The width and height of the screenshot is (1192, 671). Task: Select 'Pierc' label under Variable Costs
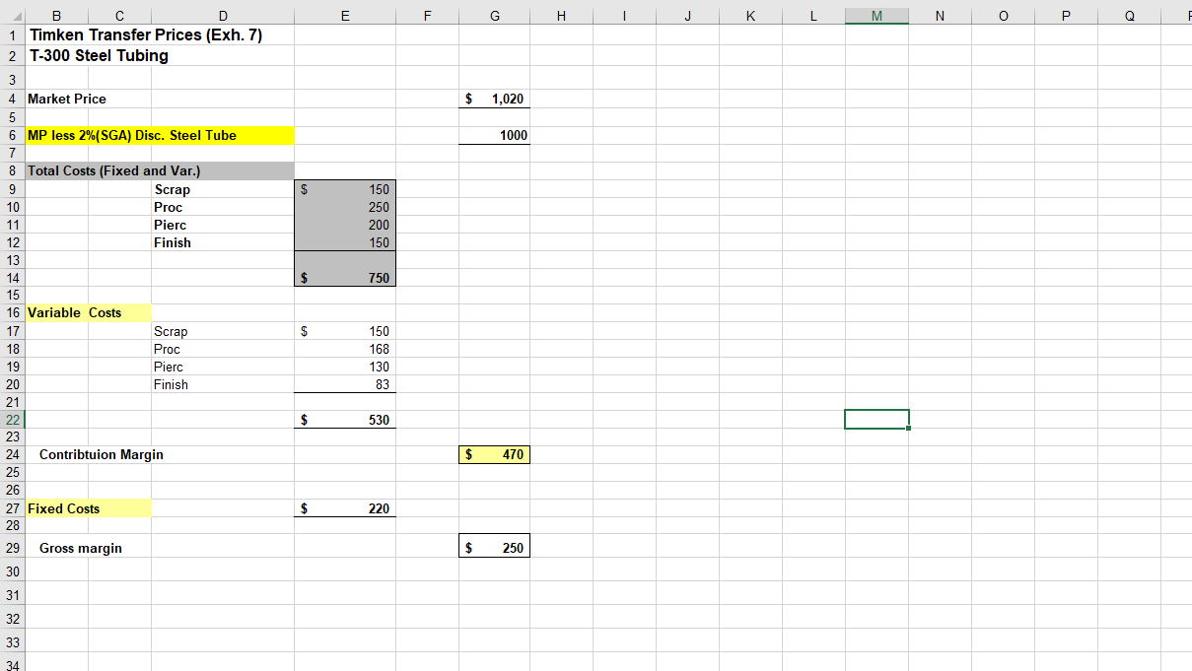coord(169,367)
